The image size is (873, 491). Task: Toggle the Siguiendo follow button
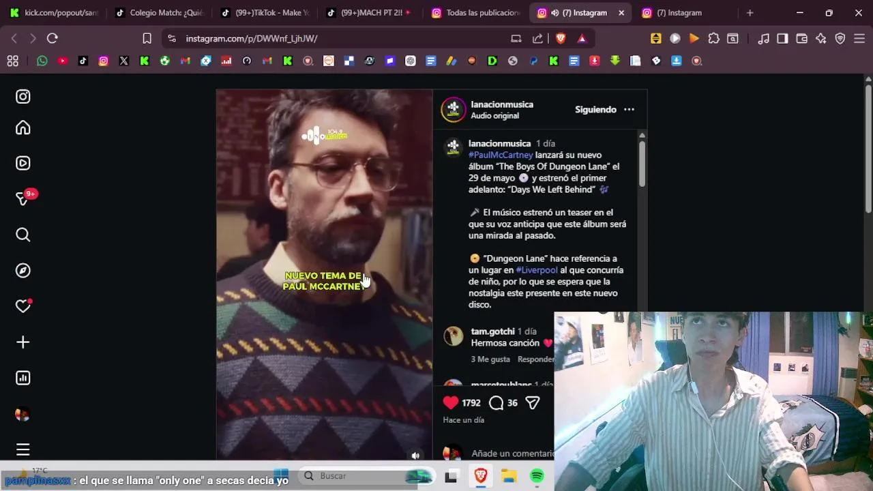[x=595, y=109]
